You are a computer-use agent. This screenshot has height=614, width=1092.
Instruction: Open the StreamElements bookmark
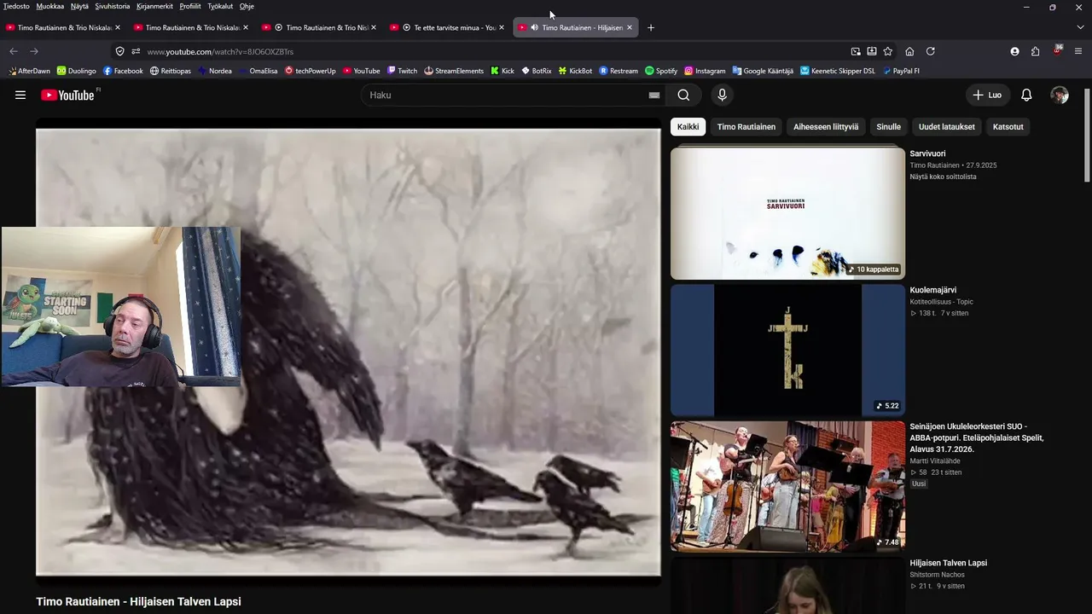click(454, 71)
